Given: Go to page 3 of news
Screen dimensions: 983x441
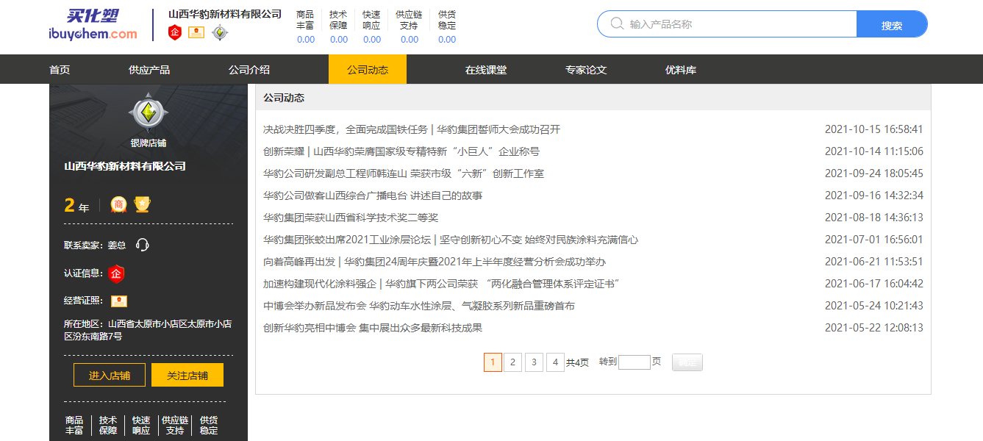Looking at the screenshot, I should 535,362.
